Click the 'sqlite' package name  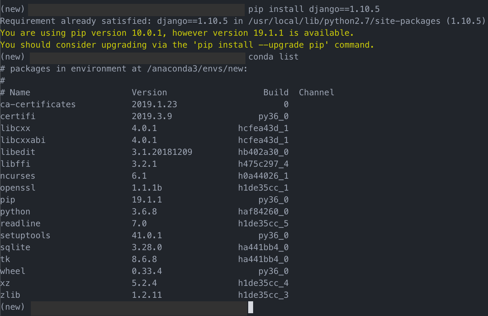15,247
